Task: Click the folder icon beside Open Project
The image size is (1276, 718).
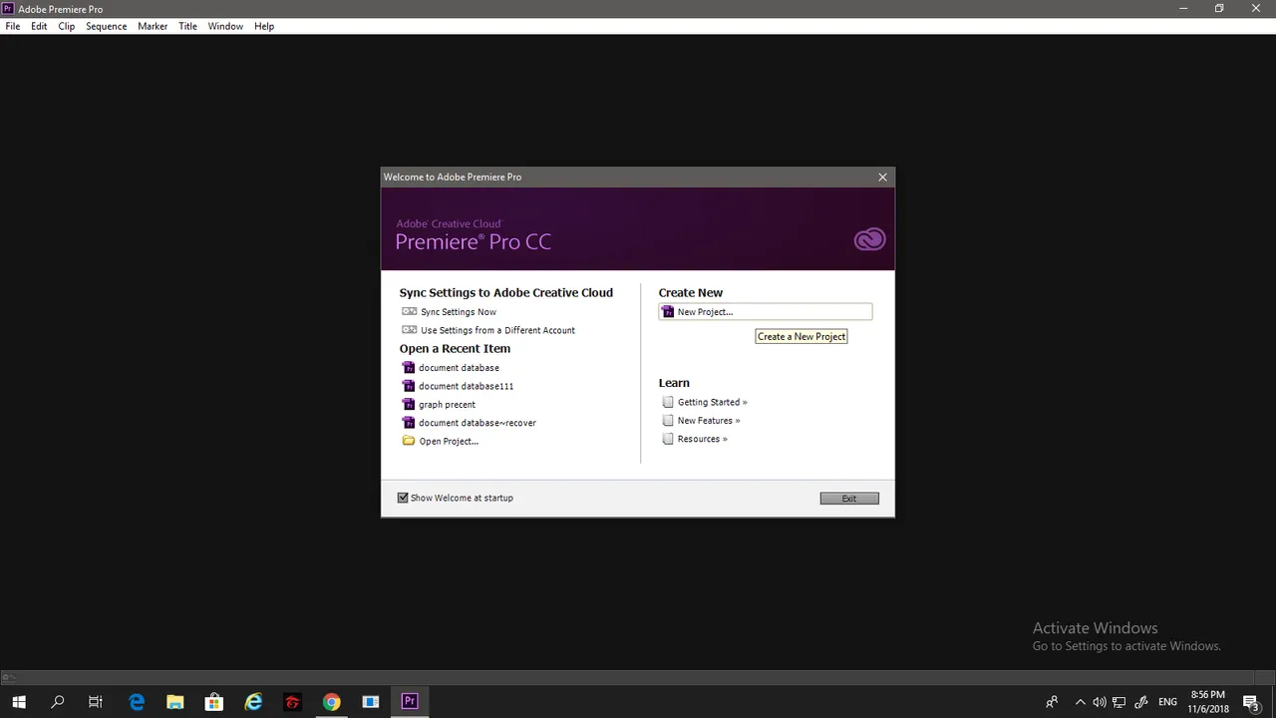Action: [x=409, y=441]
